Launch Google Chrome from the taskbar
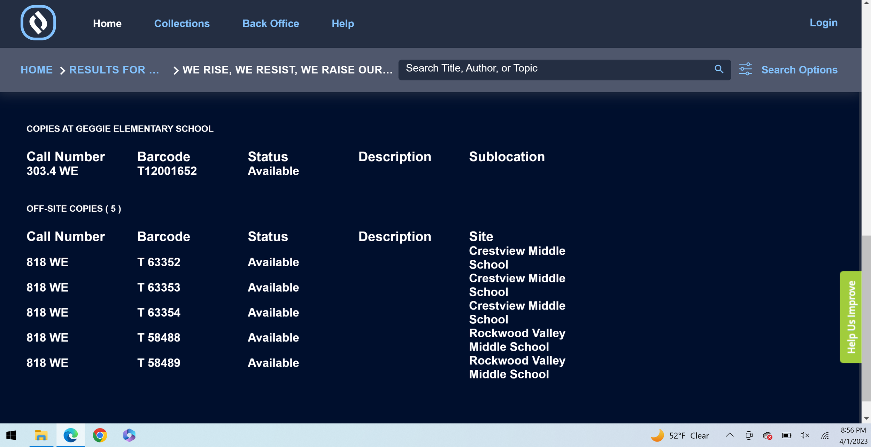 [x=100, y=436]
